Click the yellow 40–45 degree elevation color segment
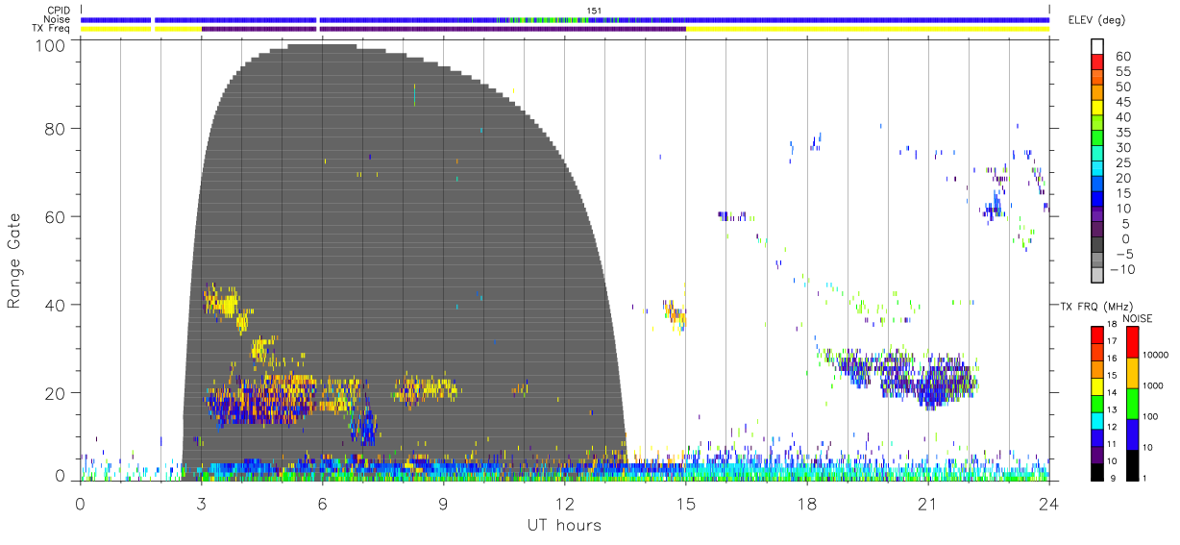The height and width of the screenshot is (545, 1180). [1096, 110]
